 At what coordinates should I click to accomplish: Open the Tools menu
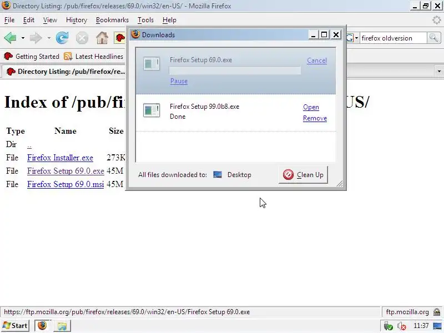coord(145,20)
